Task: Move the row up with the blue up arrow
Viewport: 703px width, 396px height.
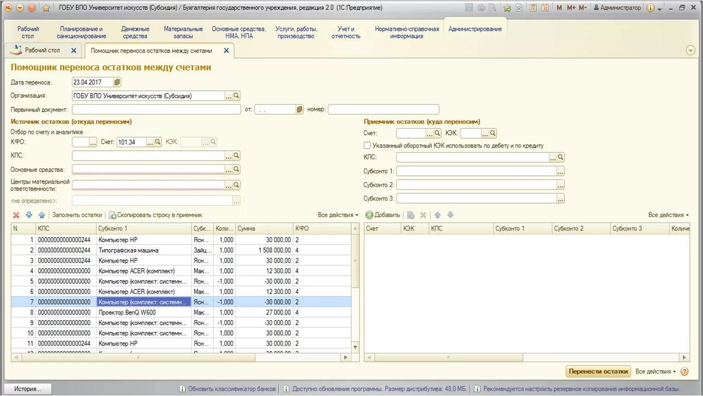Action: 42,215
